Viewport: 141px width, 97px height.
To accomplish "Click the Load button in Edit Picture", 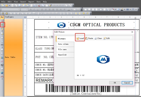I will click(80, 38).
